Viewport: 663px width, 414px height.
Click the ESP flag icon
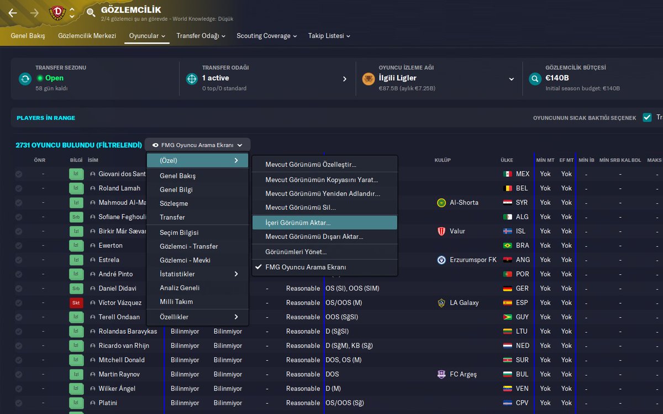coord(507,303)
